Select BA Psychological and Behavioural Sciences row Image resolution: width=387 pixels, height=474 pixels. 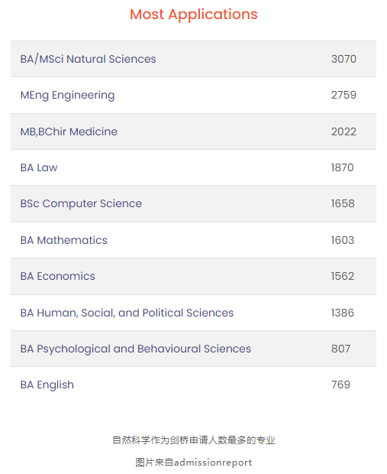(x=194, y=349)
